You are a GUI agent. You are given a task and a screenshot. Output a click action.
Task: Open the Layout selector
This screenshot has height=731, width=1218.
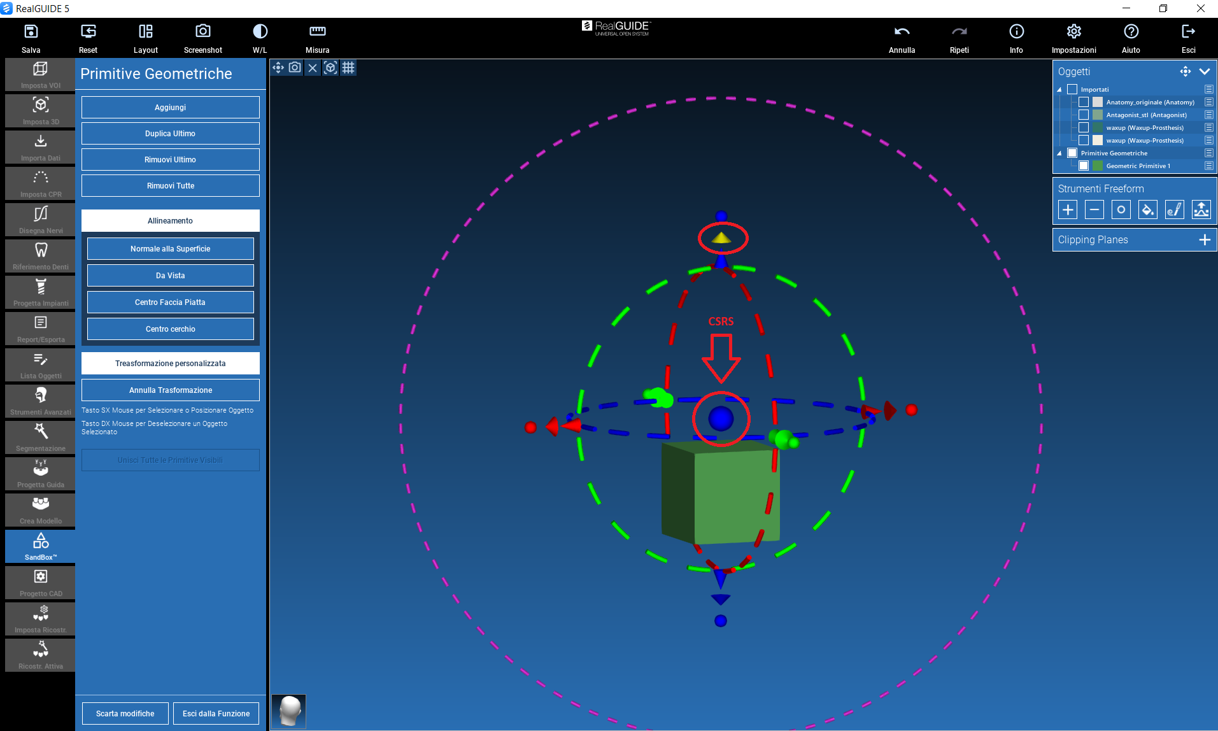pyautogui.click(x=145, y=32)
